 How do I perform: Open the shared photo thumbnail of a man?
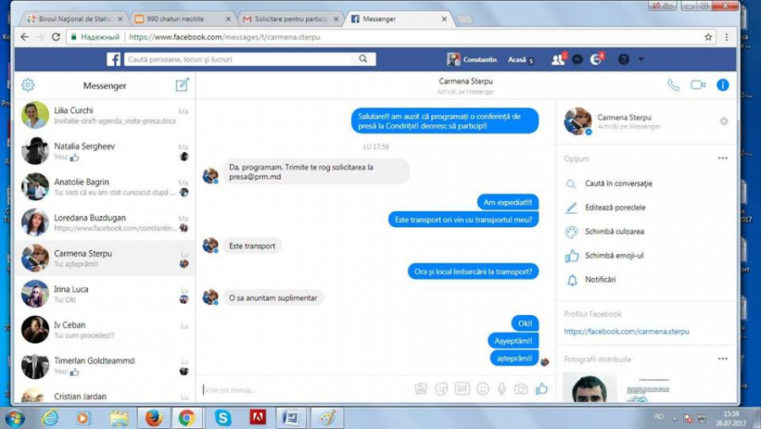(x=589, y=388)
